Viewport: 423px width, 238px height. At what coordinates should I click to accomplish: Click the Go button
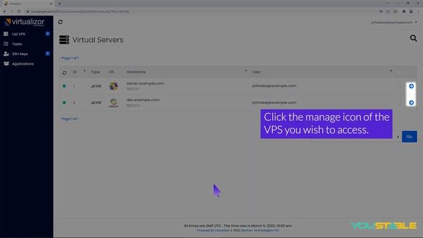click(x=409, y=137)
